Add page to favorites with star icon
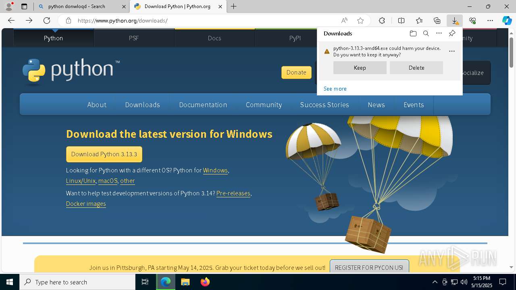Image resolution: width=516 pixels, height=290 pixels. (x=360, y=21)
